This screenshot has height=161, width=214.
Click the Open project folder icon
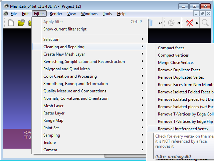(21, 23)
